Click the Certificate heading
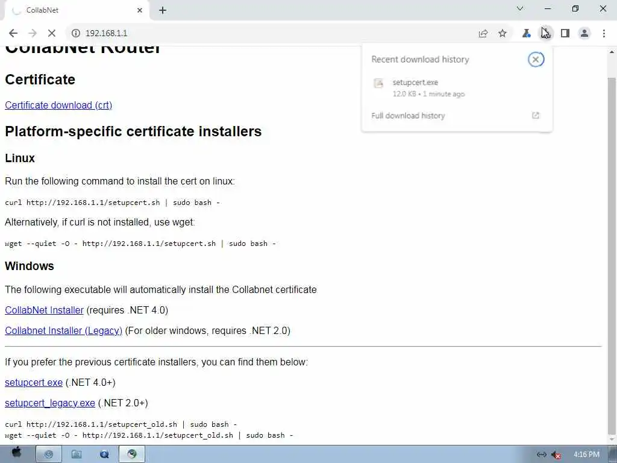 pyautogui.click(x=40, y=80)
